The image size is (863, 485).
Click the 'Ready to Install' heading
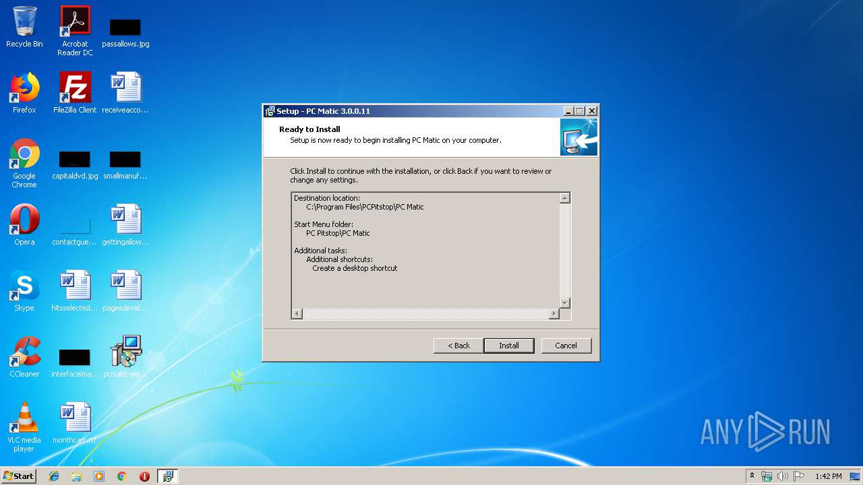tap(309, 129)
